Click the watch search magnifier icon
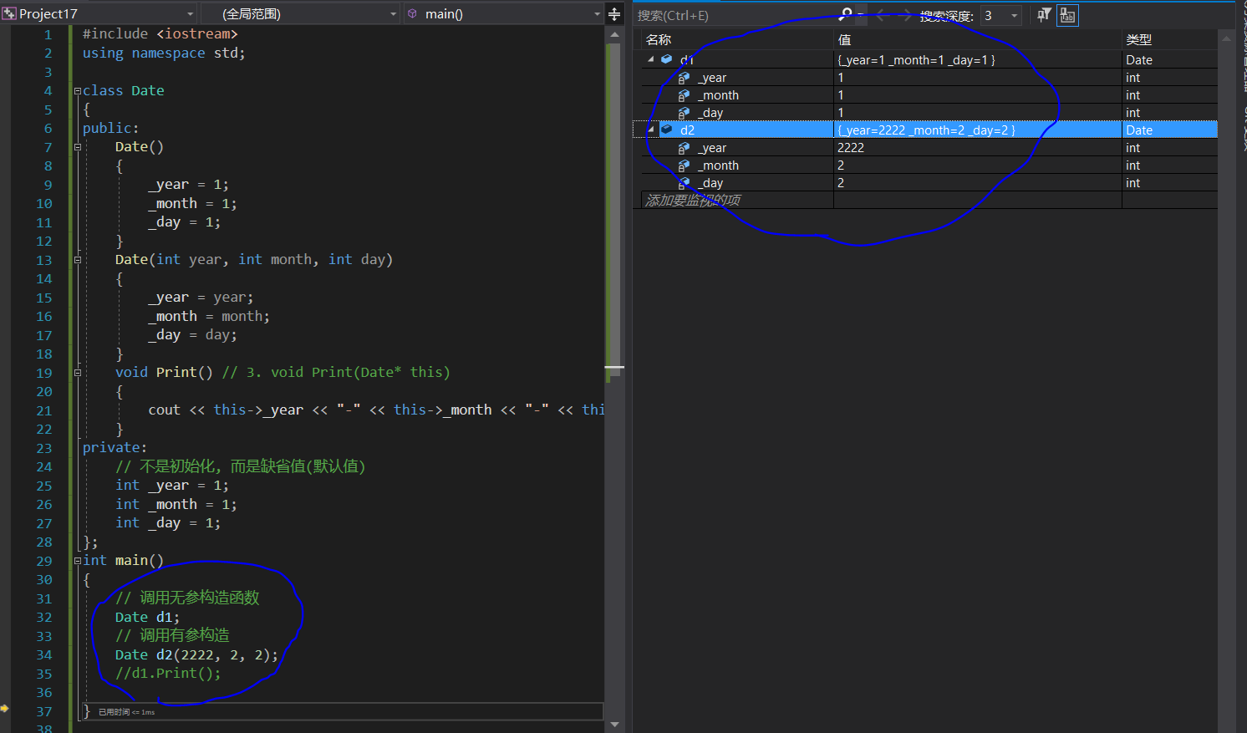 click(846, 14)
